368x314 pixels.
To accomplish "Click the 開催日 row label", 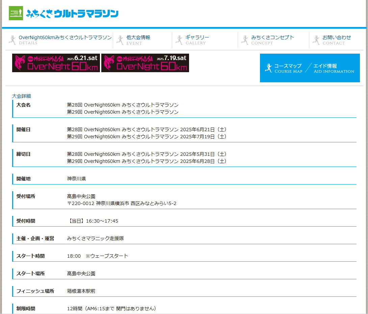I will [24, 130].
